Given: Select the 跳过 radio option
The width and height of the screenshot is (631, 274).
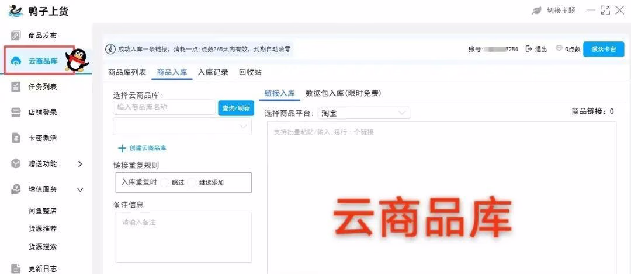Looking at the screenshot, I should coord(165,182).
